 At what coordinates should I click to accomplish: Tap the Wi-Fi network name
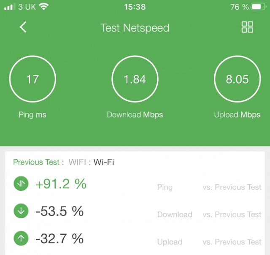104,162
